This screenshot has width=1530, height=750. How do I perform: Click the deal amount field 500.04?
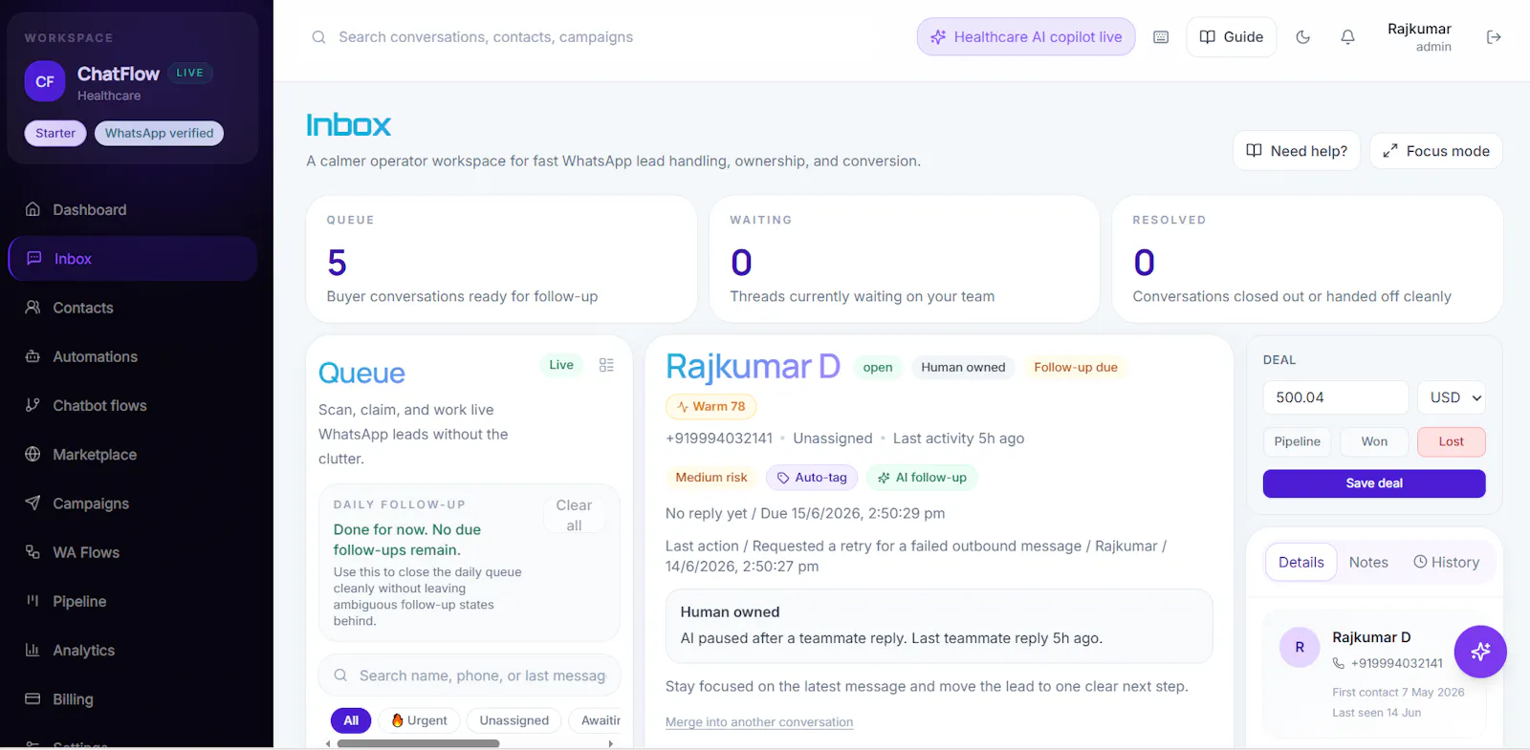(x=1336, y=397)
